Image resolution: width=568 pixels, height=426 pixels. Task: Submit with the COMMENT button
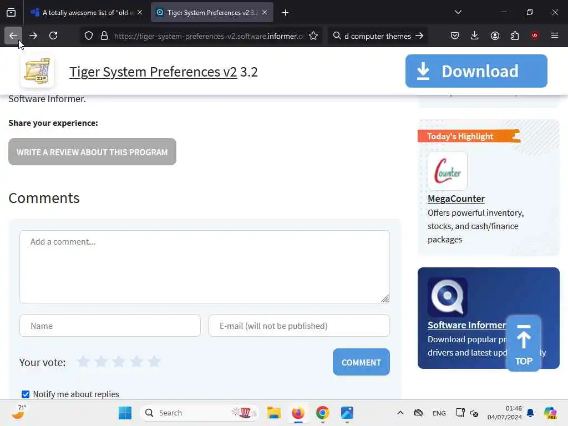(361, 362)
